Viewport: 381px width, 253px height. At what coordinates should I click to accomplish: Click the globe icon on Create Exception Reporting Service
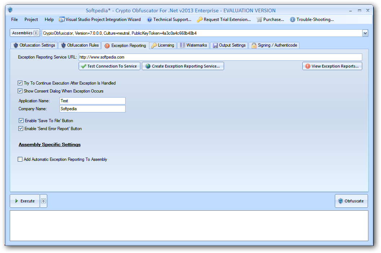pyautogui.click(x=148, y=66)
